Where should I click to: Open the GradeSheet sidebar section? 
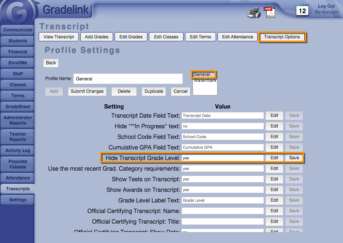click(x=18, y=107)
